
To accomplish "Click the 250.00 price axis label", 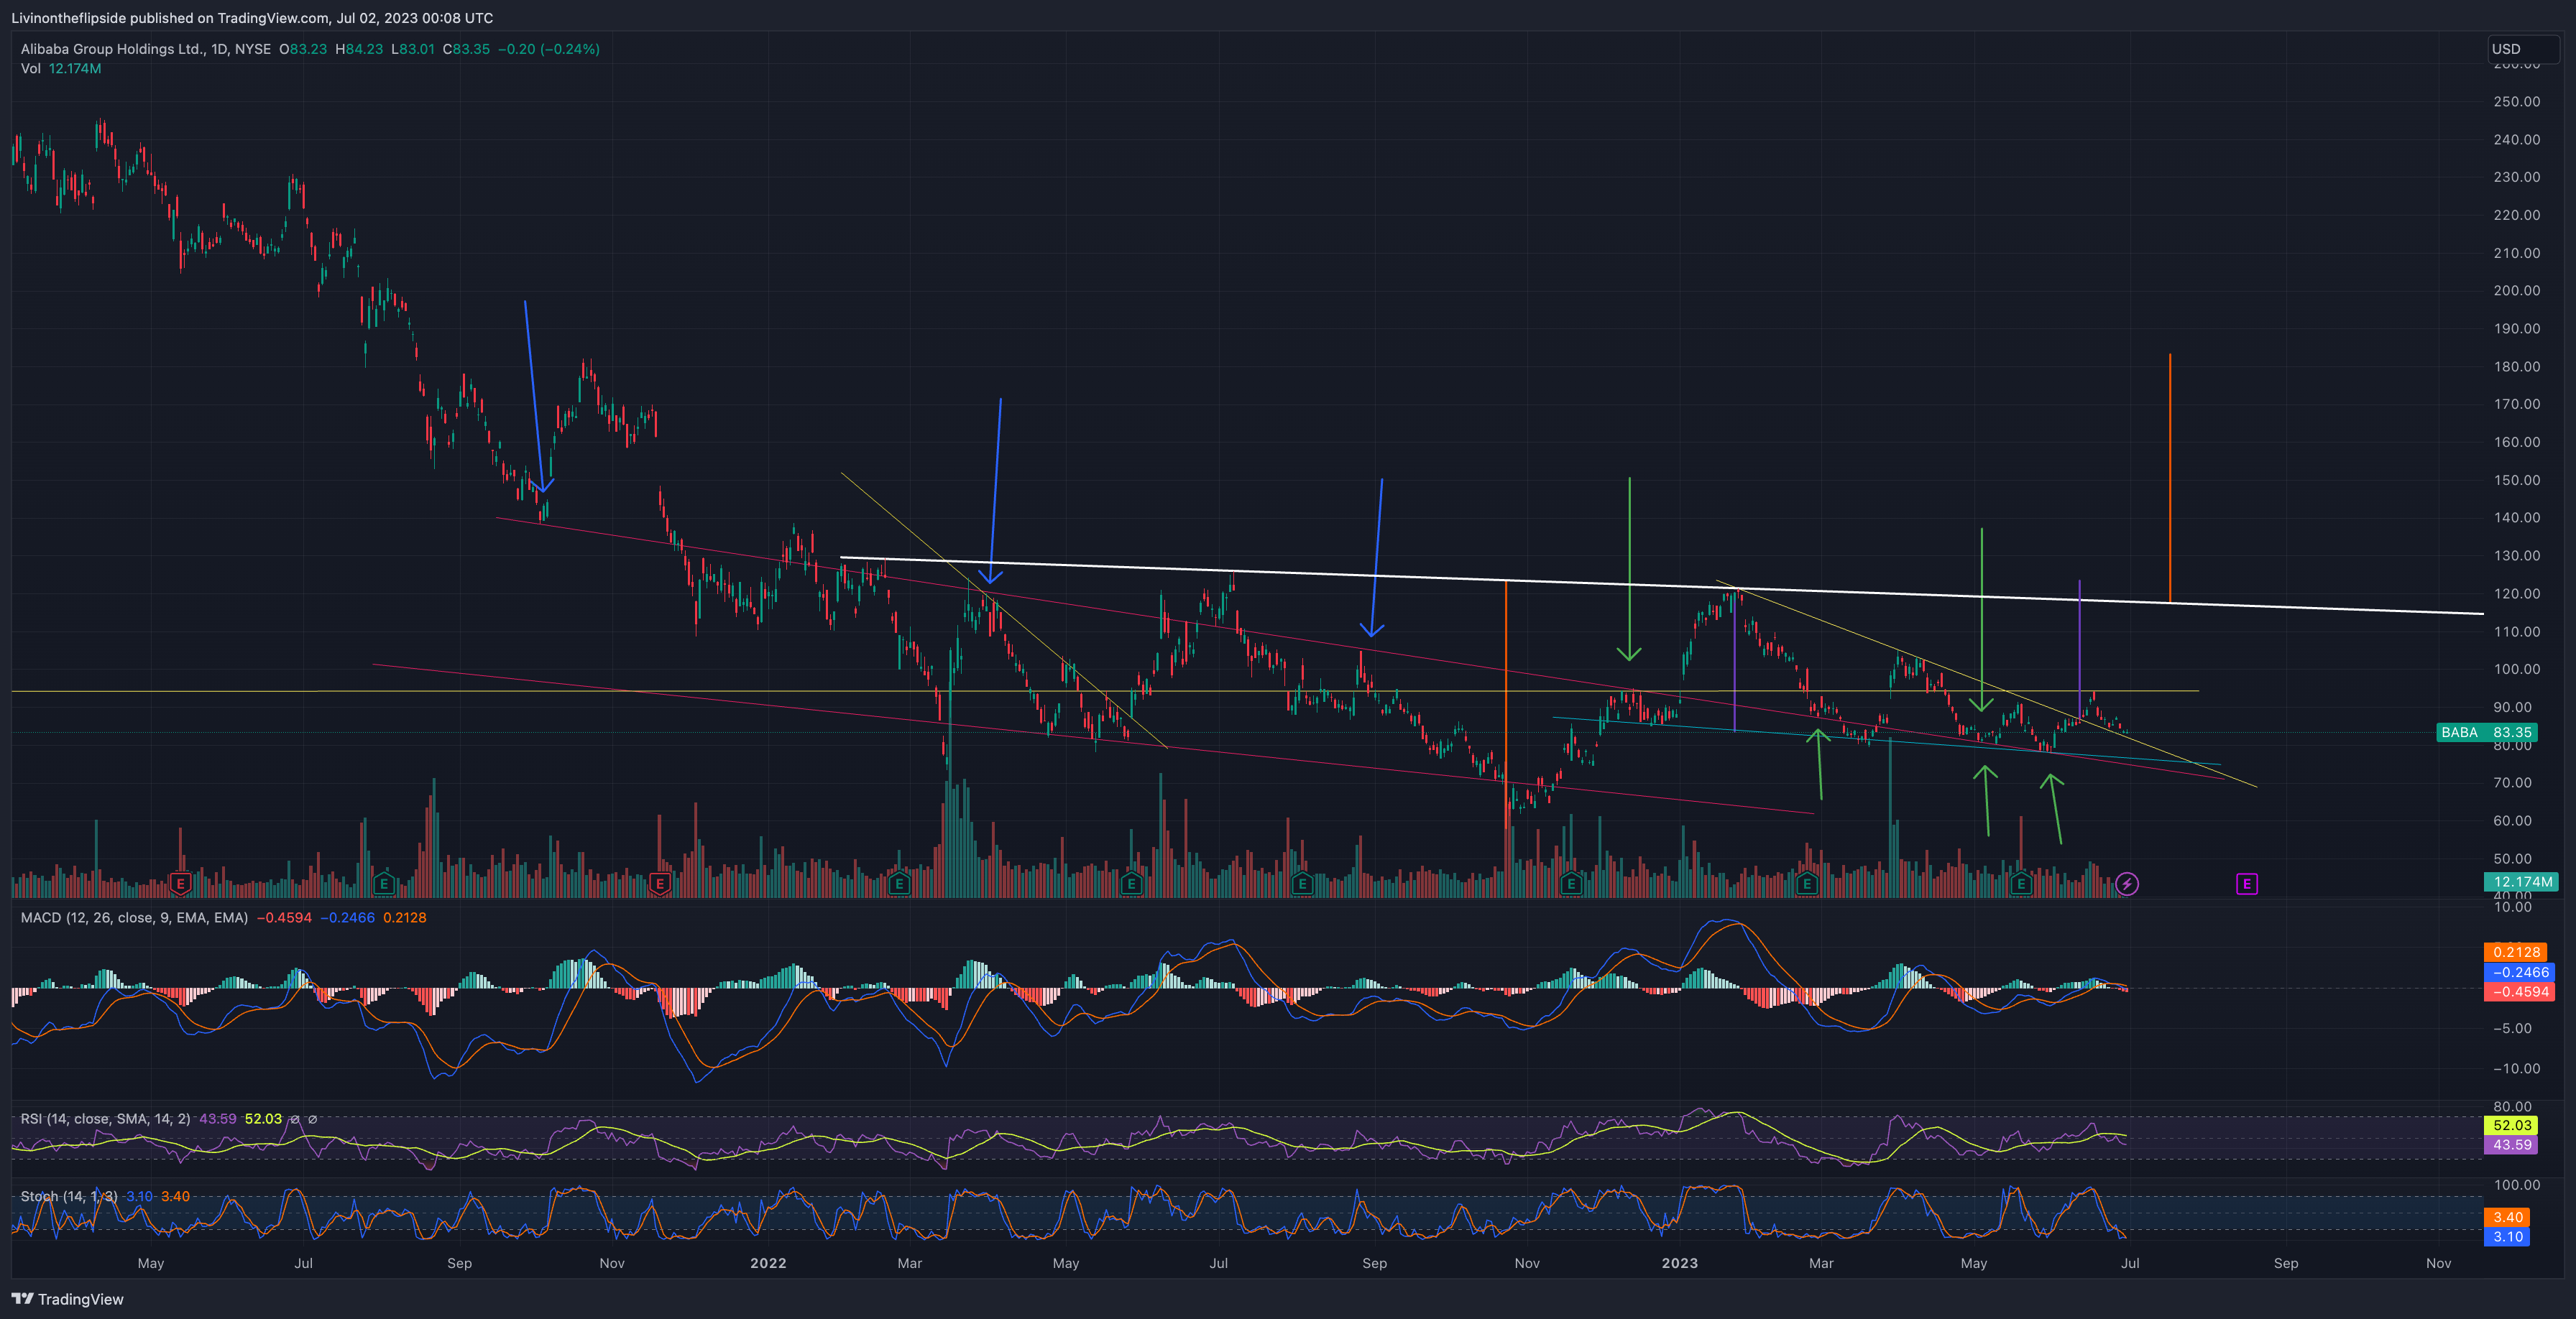I will click(2516, 102).
